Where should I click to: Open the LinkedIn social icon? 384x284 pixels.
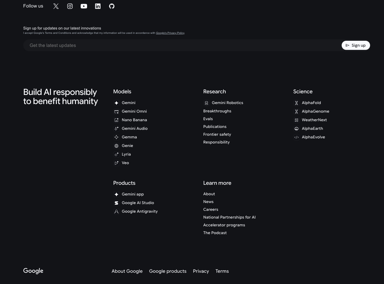[x=98, y=6]
